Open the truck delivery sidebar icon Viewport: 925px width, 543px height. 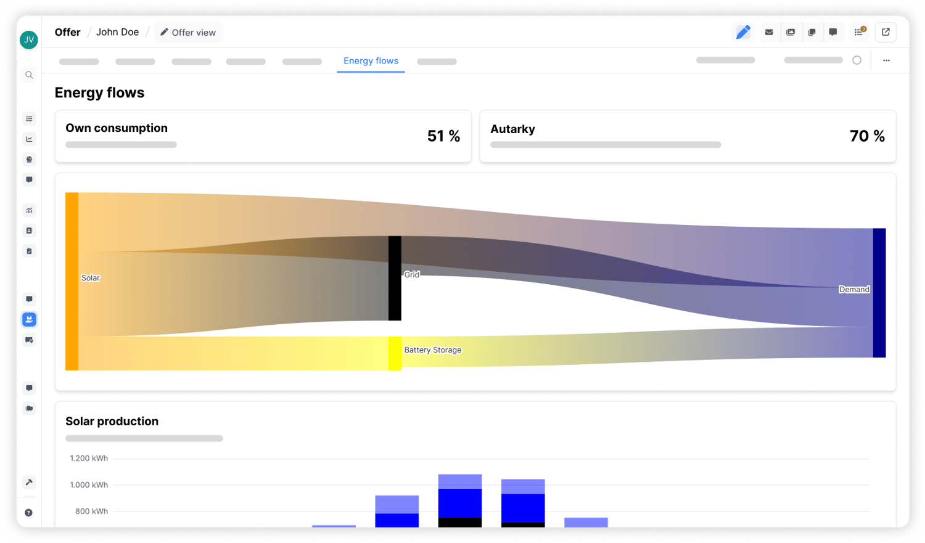(29, 340)
